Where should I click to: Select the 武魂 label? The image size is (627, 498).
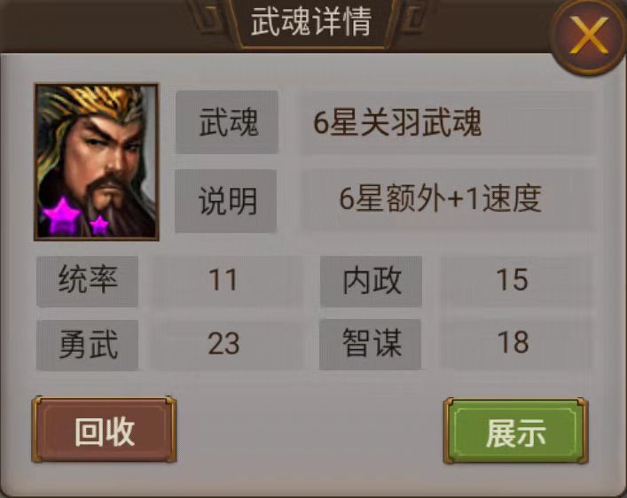(x=227, y=122)
